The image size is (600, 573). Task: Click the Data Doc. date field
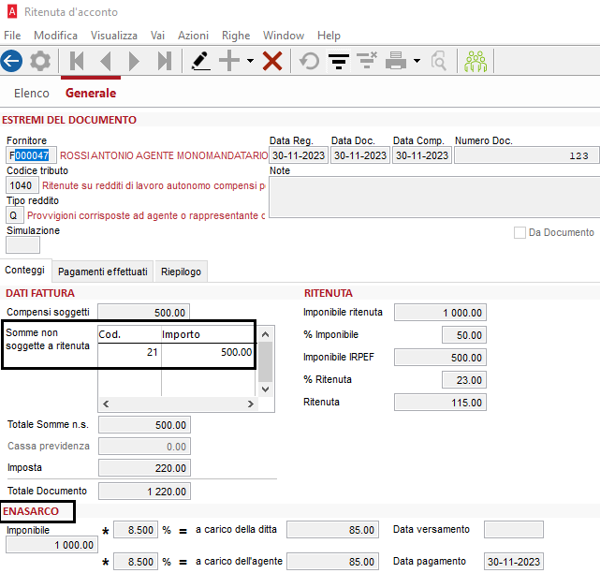pyautogui.click(x=360, y=155)
